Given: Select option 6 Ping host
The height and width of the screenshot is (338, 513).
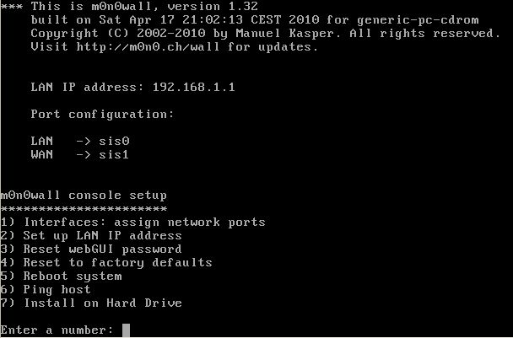Looking at the screenshot, I should 46,290.
